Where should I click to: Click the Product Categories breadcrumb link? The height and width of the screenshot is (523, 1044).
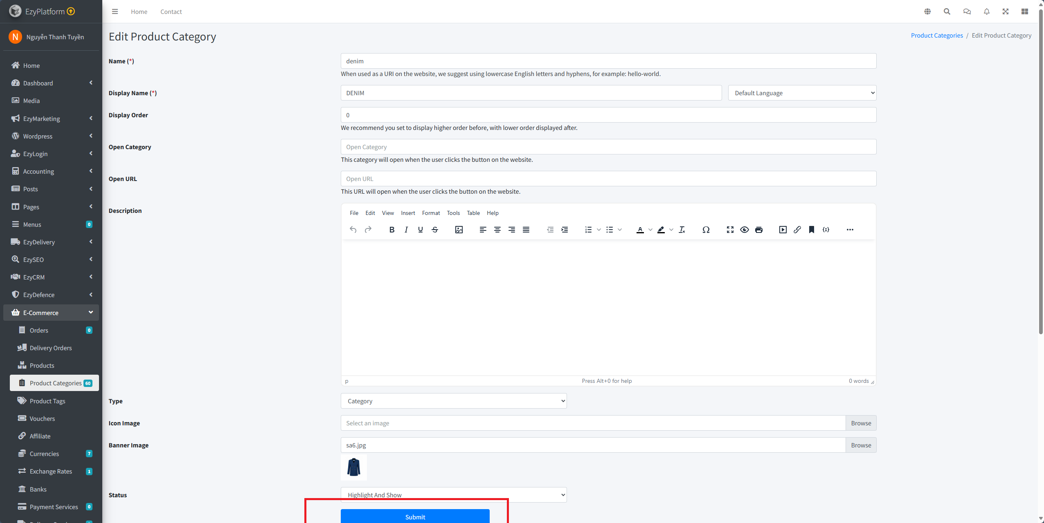(936, 36)
